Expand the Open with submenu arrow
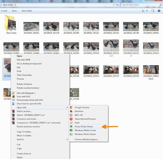The height and width of the screenshot is (159, 163). pyautogui.click(x=67, y=108)
